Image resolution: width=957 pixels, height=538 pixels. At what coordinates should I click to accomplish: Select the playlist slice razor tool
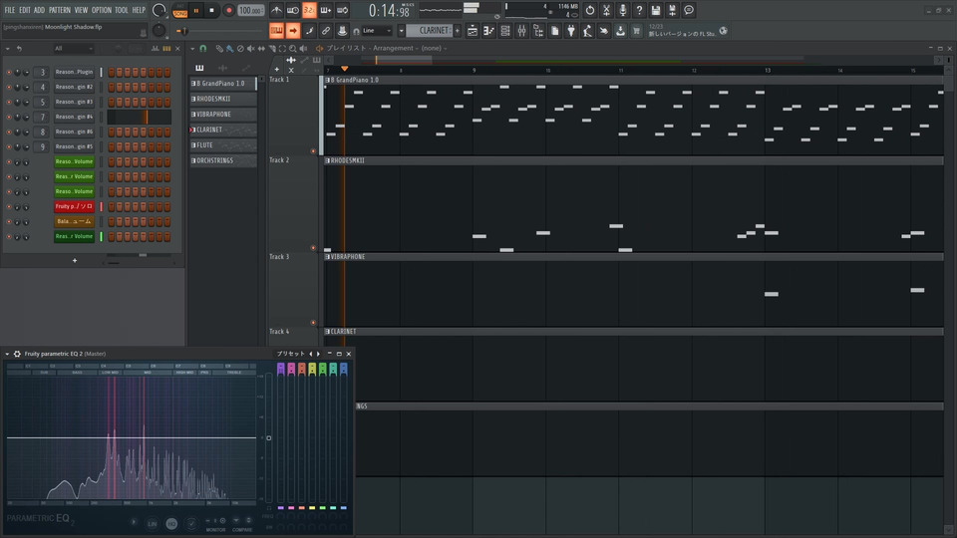[x=272, y=48]
